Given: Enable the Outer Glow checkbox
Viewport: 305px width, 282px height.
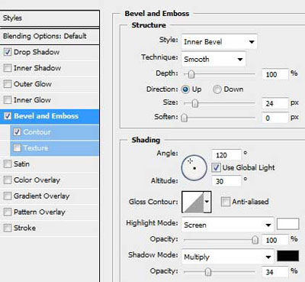Looking at the screenshot, I should pos(8,84).
